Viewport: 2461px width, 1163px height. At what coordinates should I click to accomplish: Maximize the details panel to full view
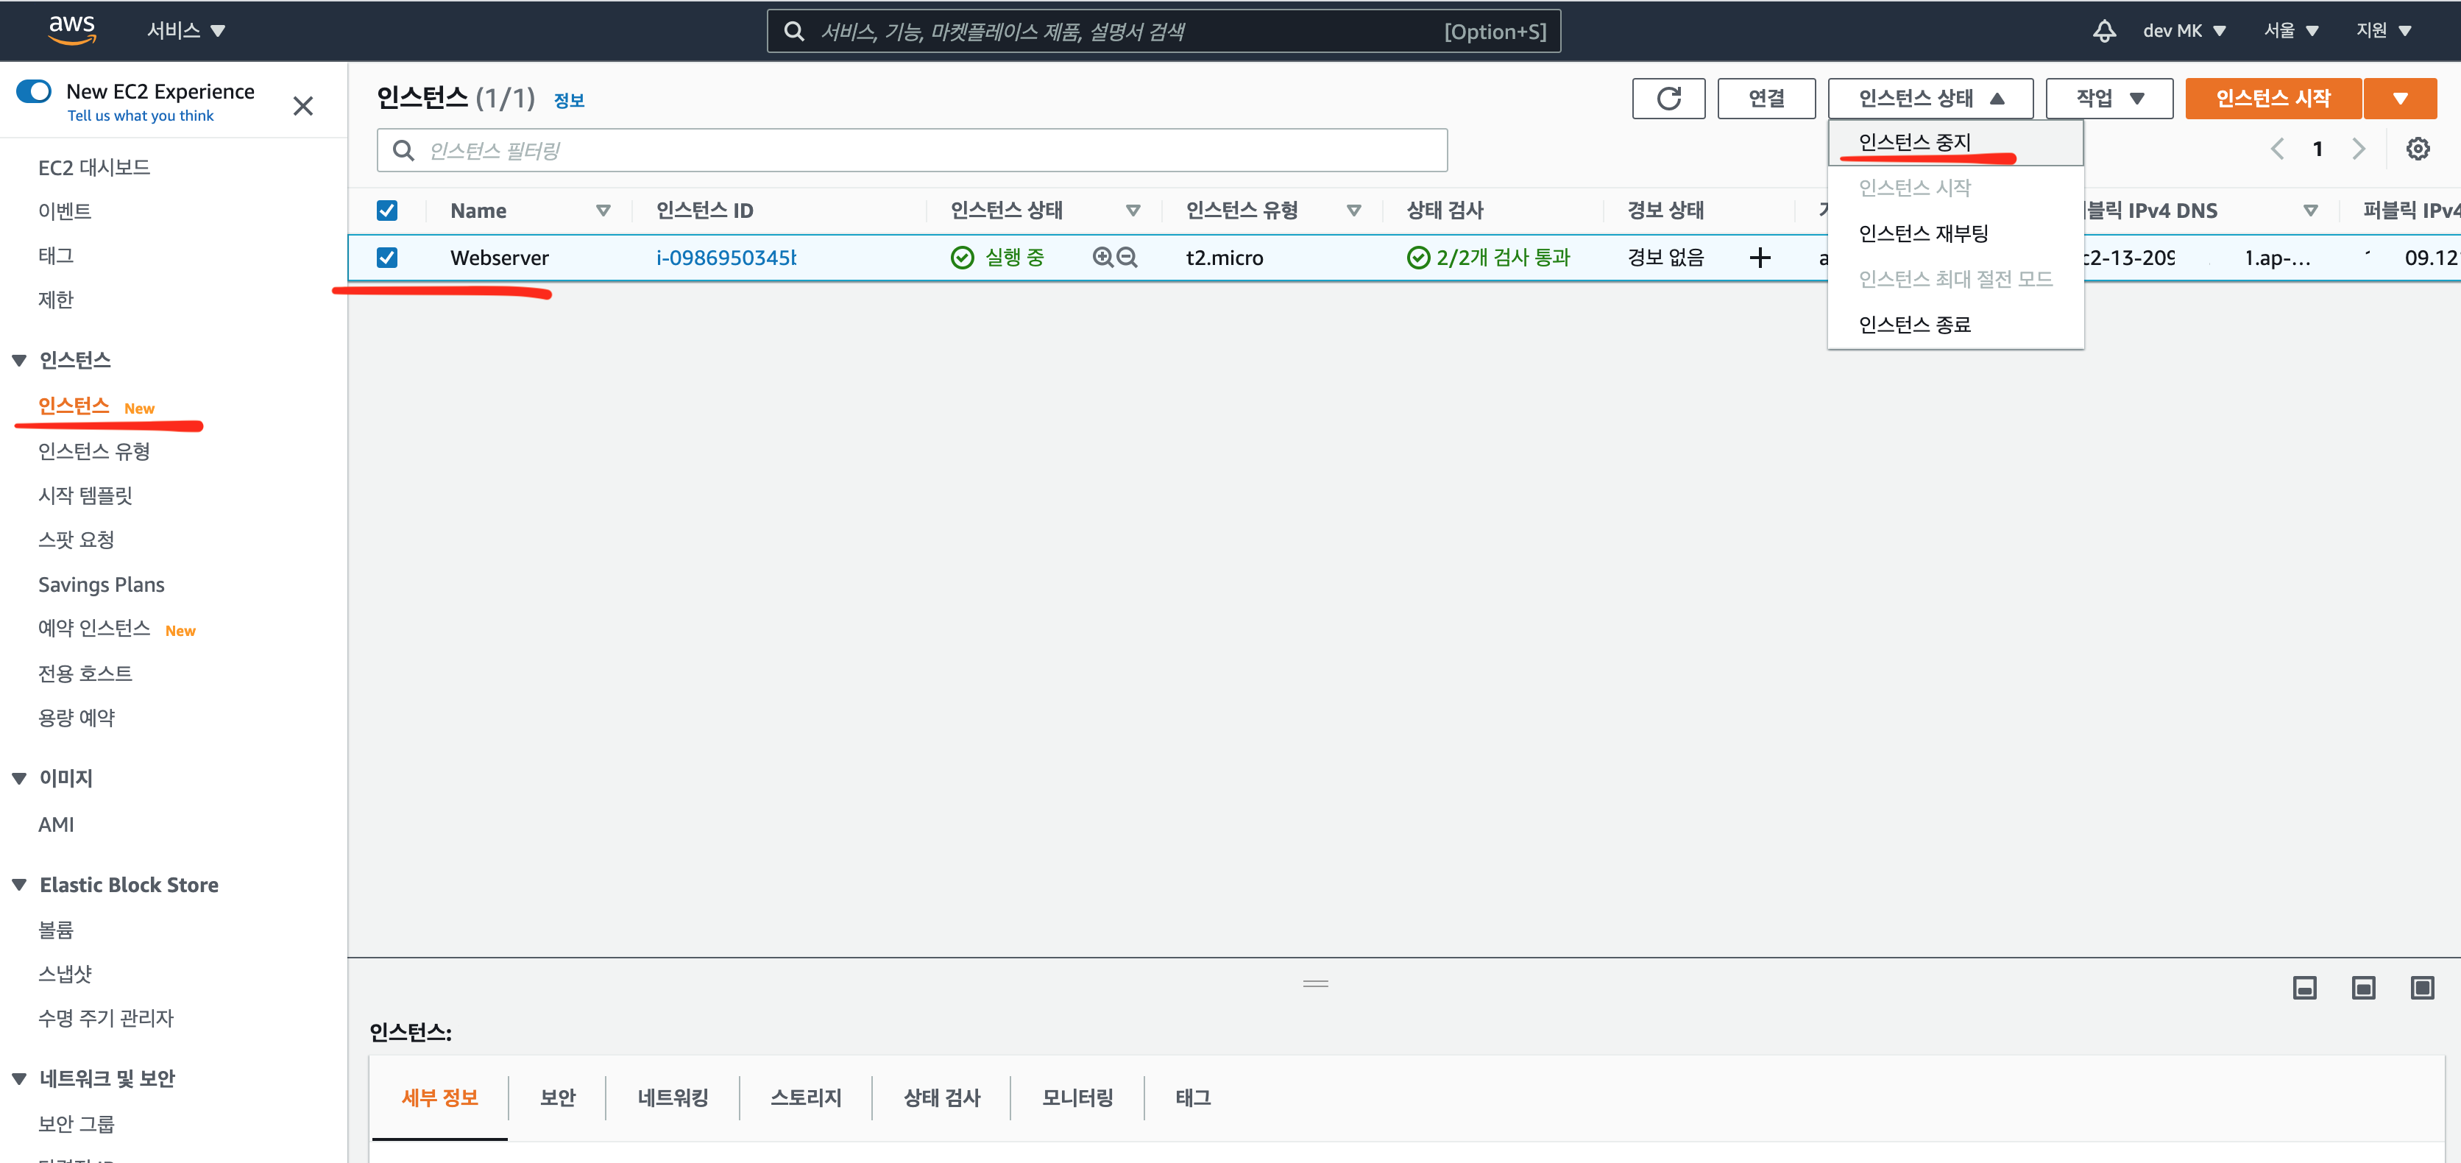[x=2422, y=987]
